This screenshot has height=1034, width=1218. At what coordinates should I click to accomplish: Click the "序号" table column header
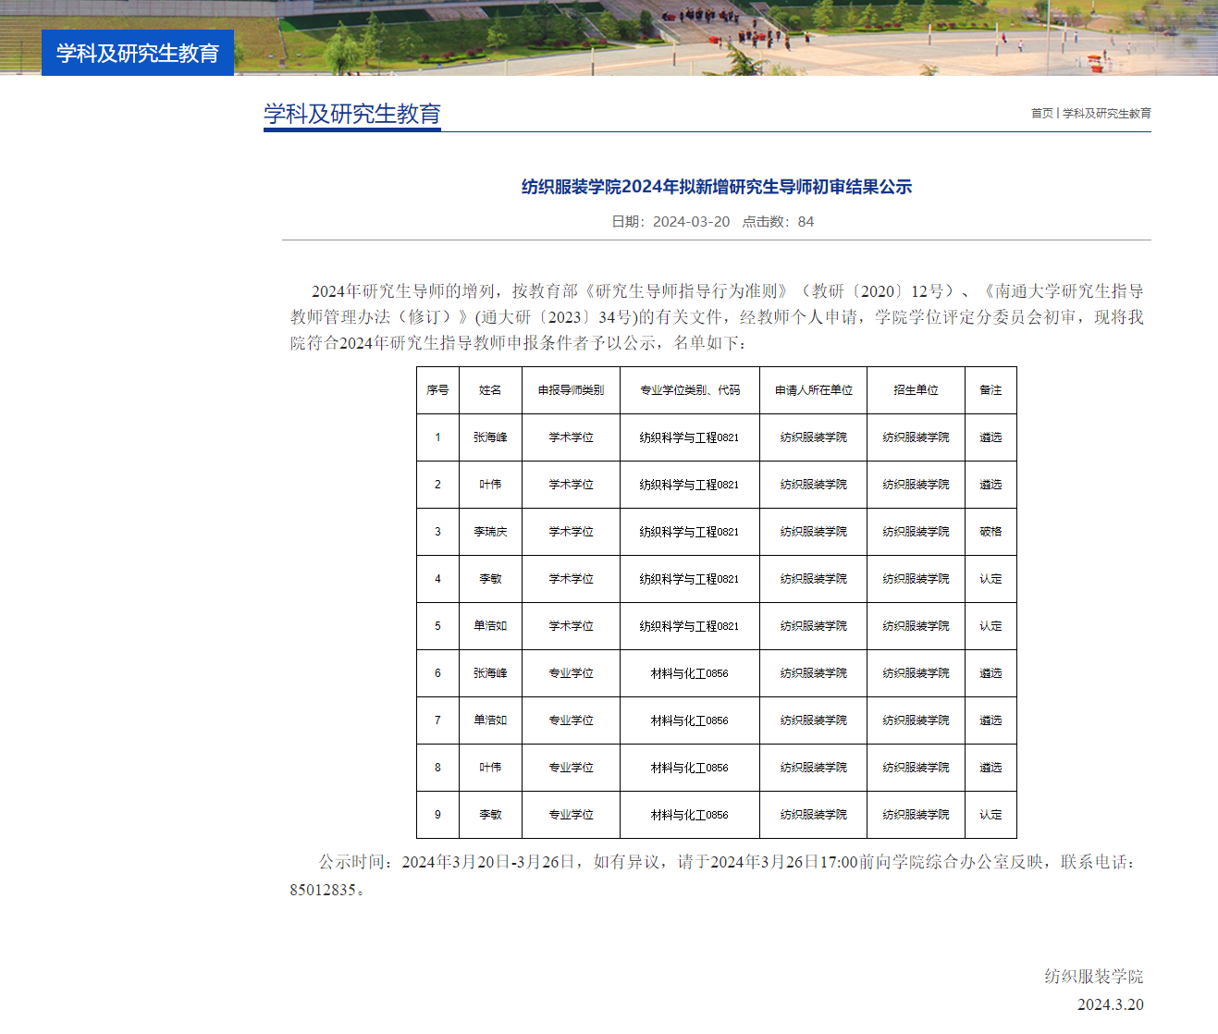[x=437, y=390]
